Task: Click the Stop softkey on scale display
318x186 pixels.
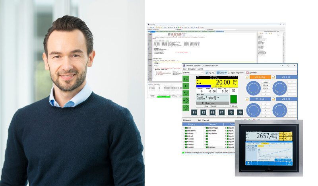Action: click(206, 106)
